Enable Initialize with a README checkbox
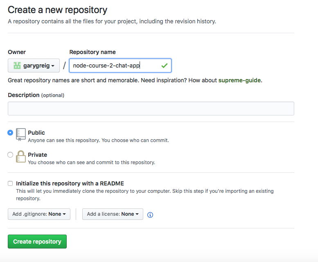Screen dimensions: 318x262 [x=10, y=183]
